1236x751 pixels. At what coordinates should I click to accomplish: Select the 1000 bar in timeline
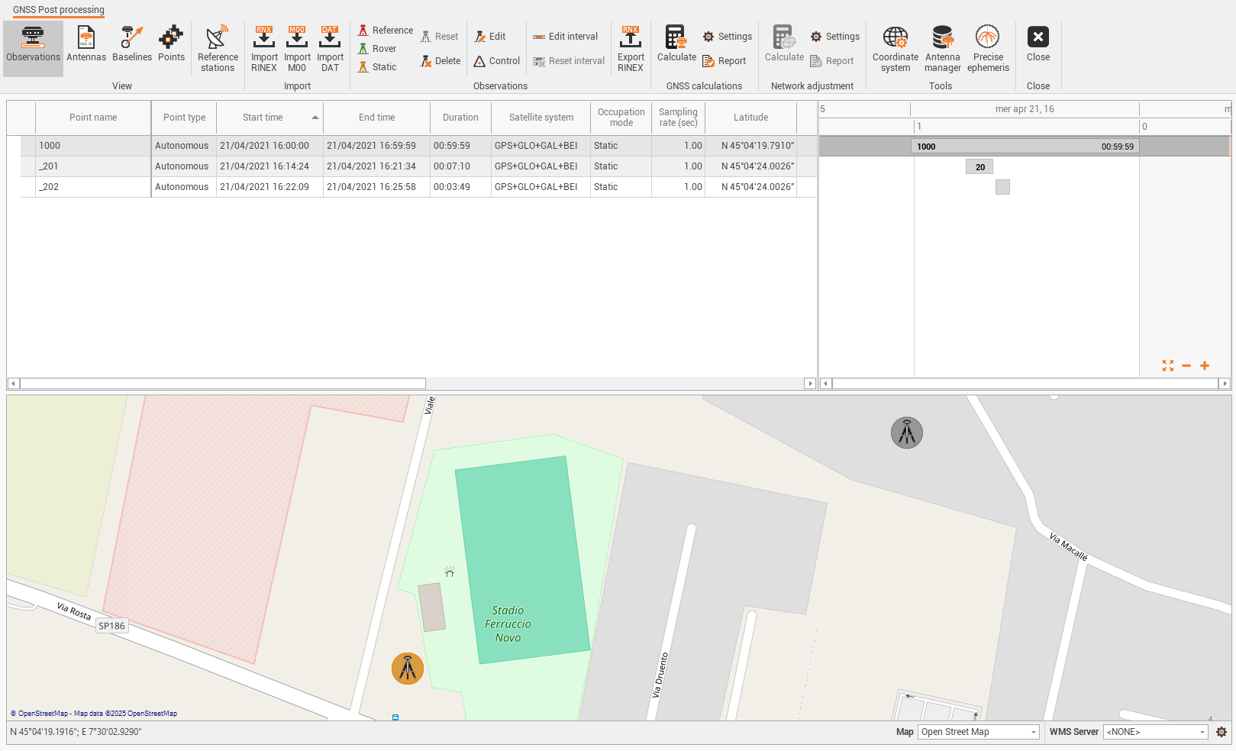pos(1025,147)
